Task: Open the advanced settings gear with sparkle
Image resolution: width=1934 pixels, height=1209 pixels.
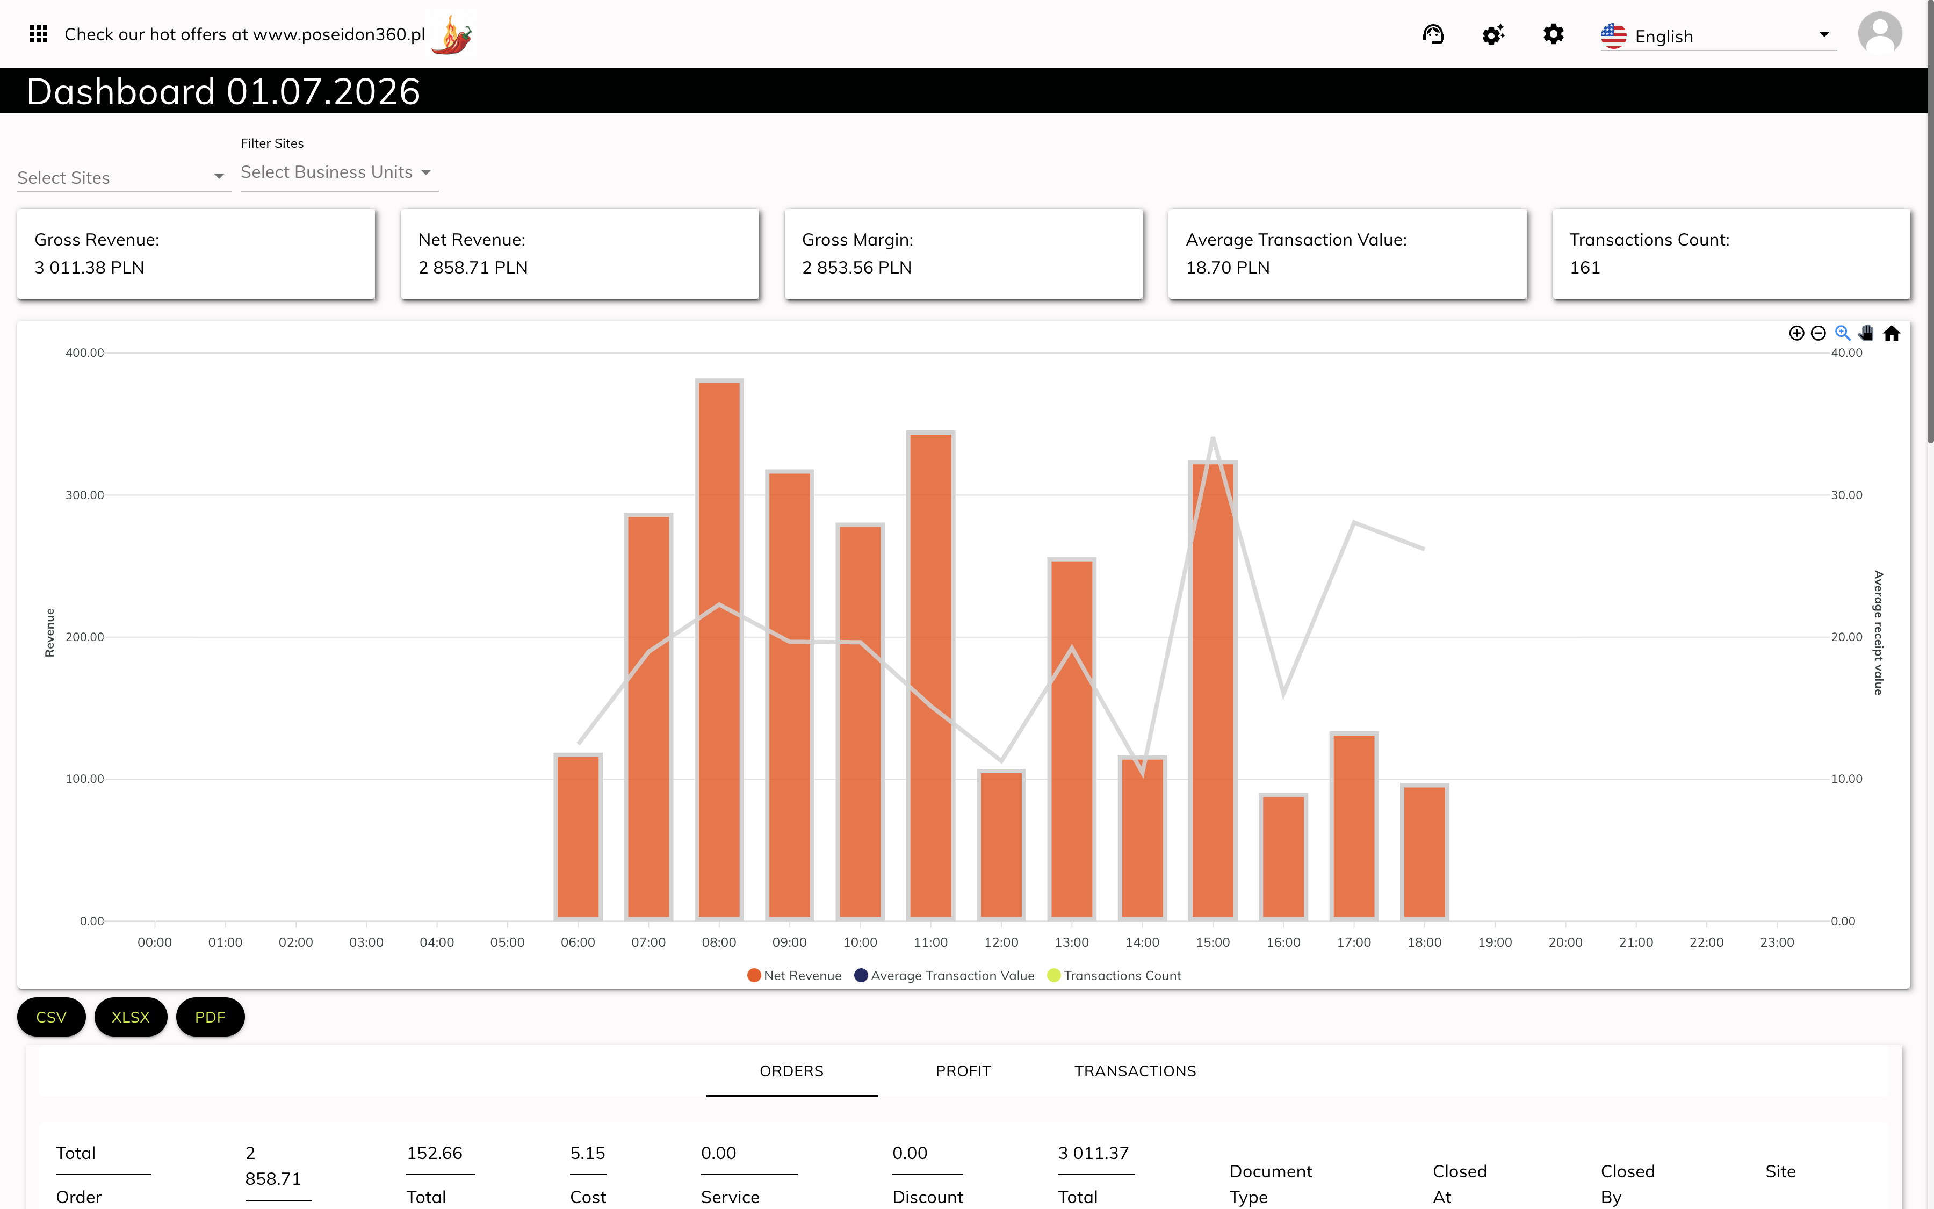Action: 1493,34
